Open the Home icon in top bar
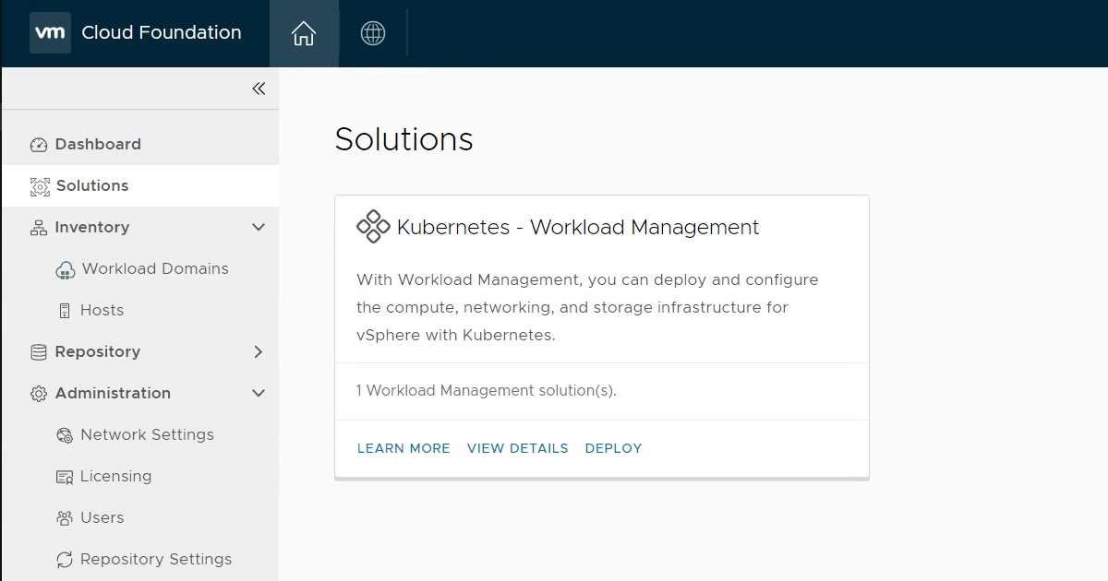Screen dimensions: 1108x581 click(304, 34)
